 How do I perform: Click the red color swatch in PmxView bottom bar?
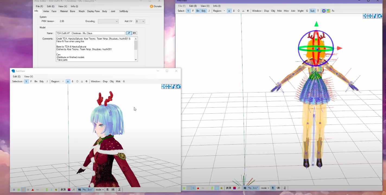pos(234,188)
